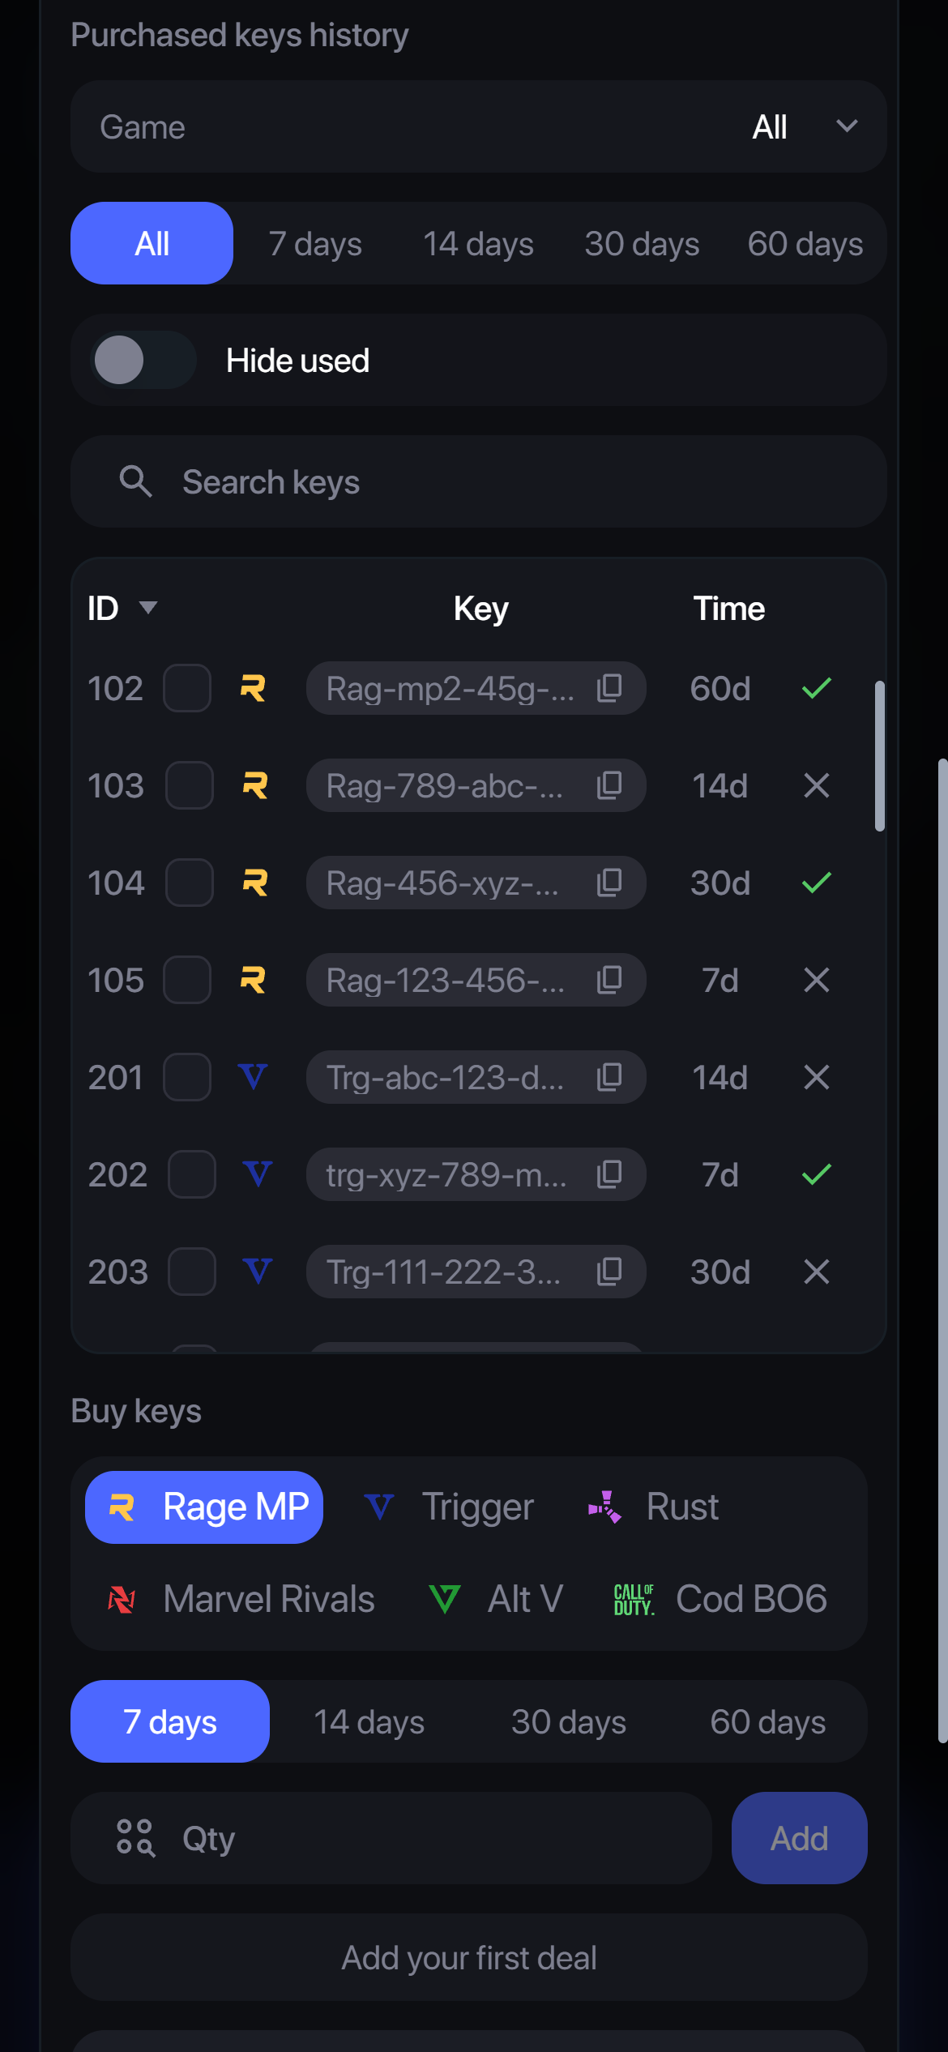Select checkbox of key ID 104
The image size is (948, 2052).
coord(190,883)
